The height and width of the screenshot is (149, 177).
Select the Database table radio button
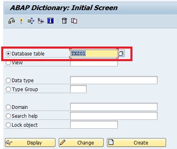tap(8, 53)
